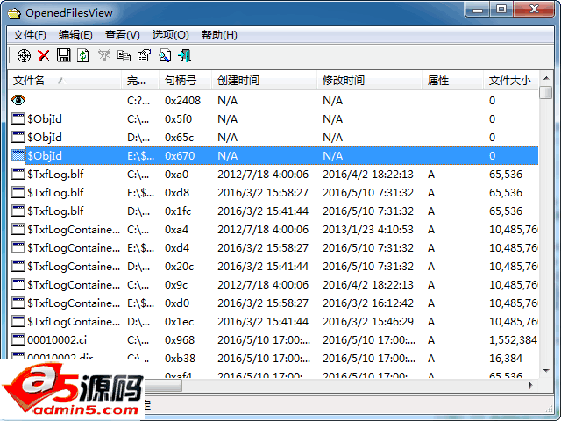Sort by the 属性 column header

click(452, 81)
